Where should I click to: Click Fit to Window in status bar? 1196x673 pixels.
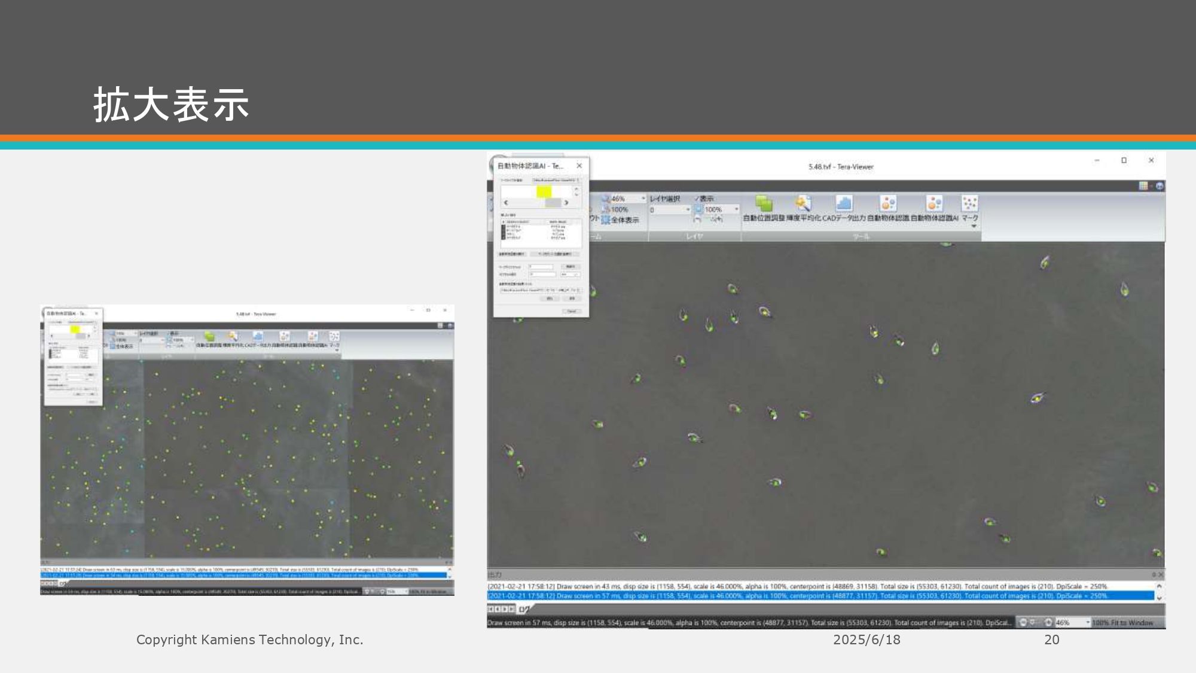point(1132,623)
